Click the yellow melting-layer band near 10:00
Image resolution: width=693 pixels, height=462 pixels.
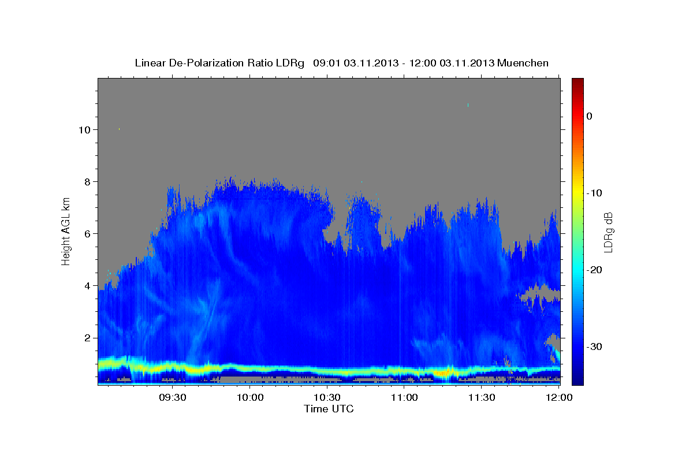click(250, 368)
